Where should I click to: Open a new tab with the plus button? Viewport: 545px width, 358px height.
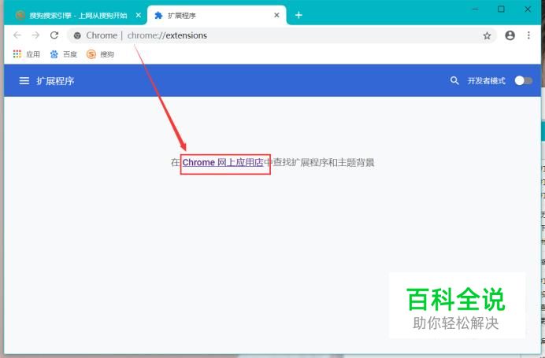pyautogui.click(x=298, y=15)
